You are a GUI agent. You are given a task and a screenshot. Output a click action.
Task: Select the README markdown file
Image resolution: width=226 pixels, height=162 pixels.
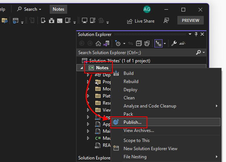pos(103,145)
